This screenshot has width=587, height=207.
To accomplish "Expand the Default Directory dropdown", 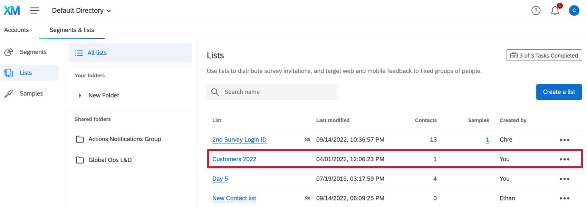I will [81, 11].
